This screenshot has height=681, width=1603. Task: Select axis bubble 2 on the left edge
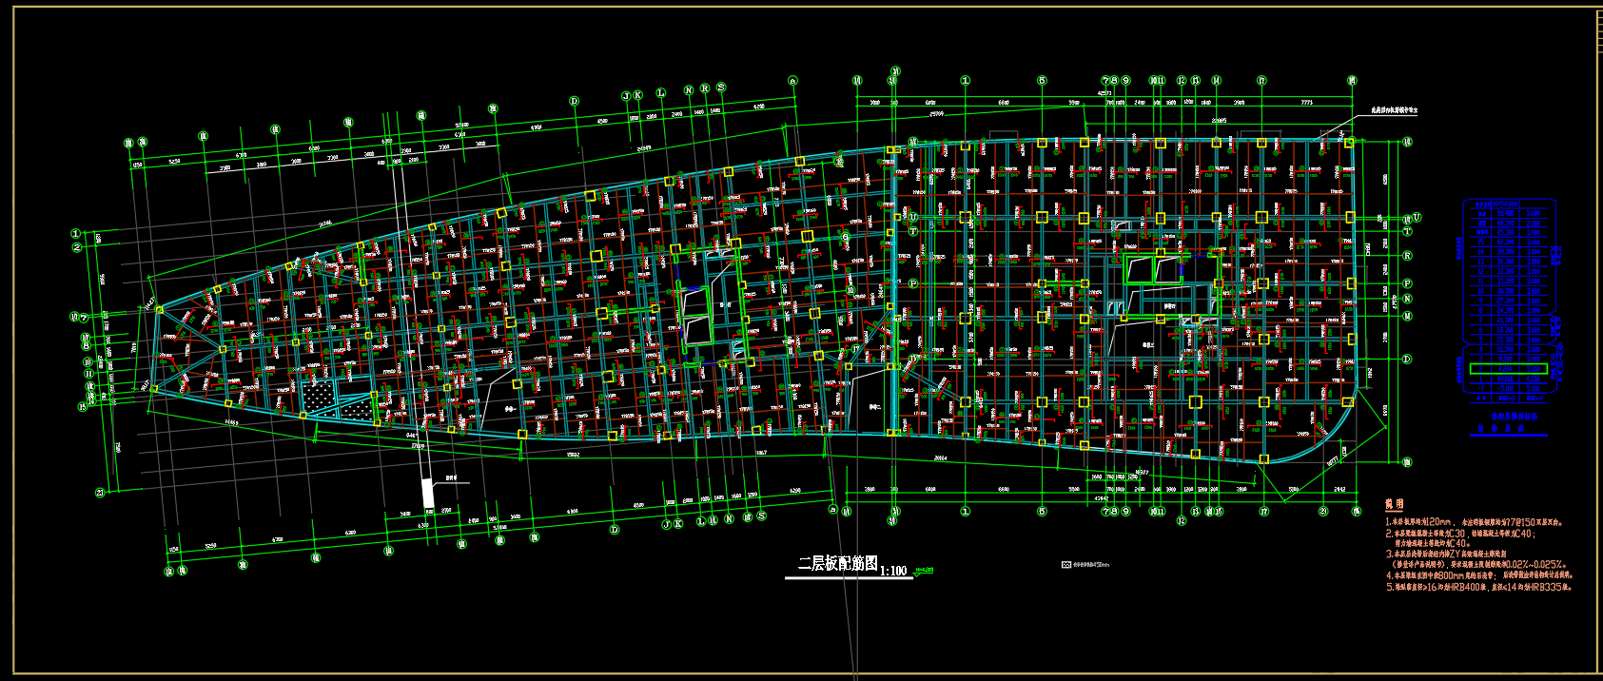[x=77, y=247]
